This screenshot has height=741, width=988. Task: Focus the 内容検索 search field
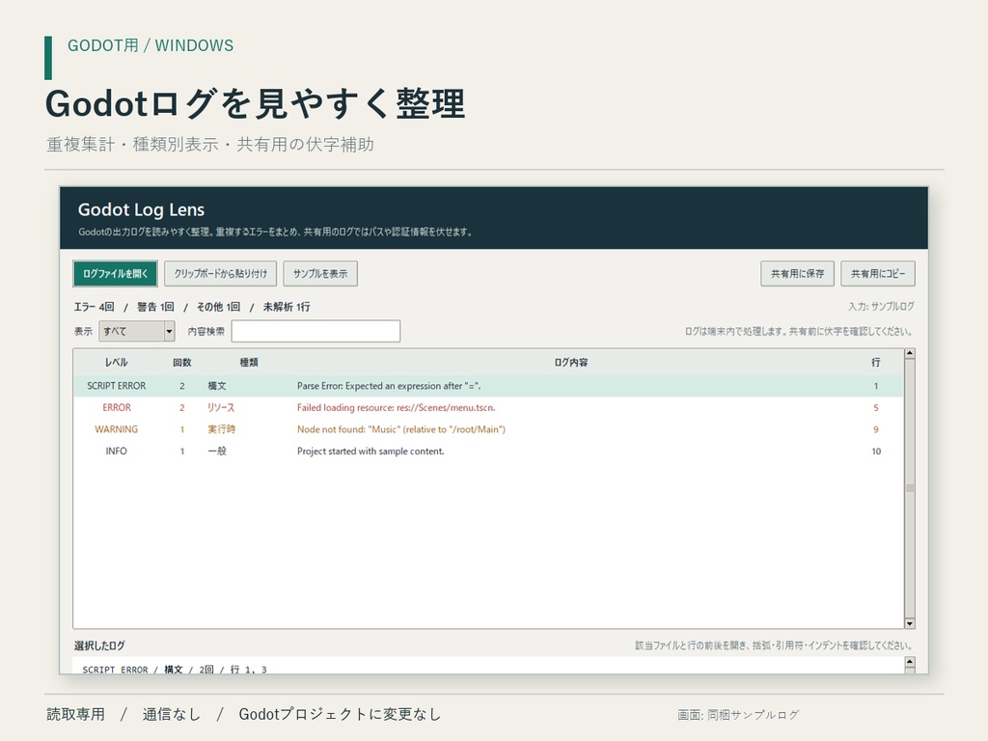pyautogui.click(x=316, y=331)
